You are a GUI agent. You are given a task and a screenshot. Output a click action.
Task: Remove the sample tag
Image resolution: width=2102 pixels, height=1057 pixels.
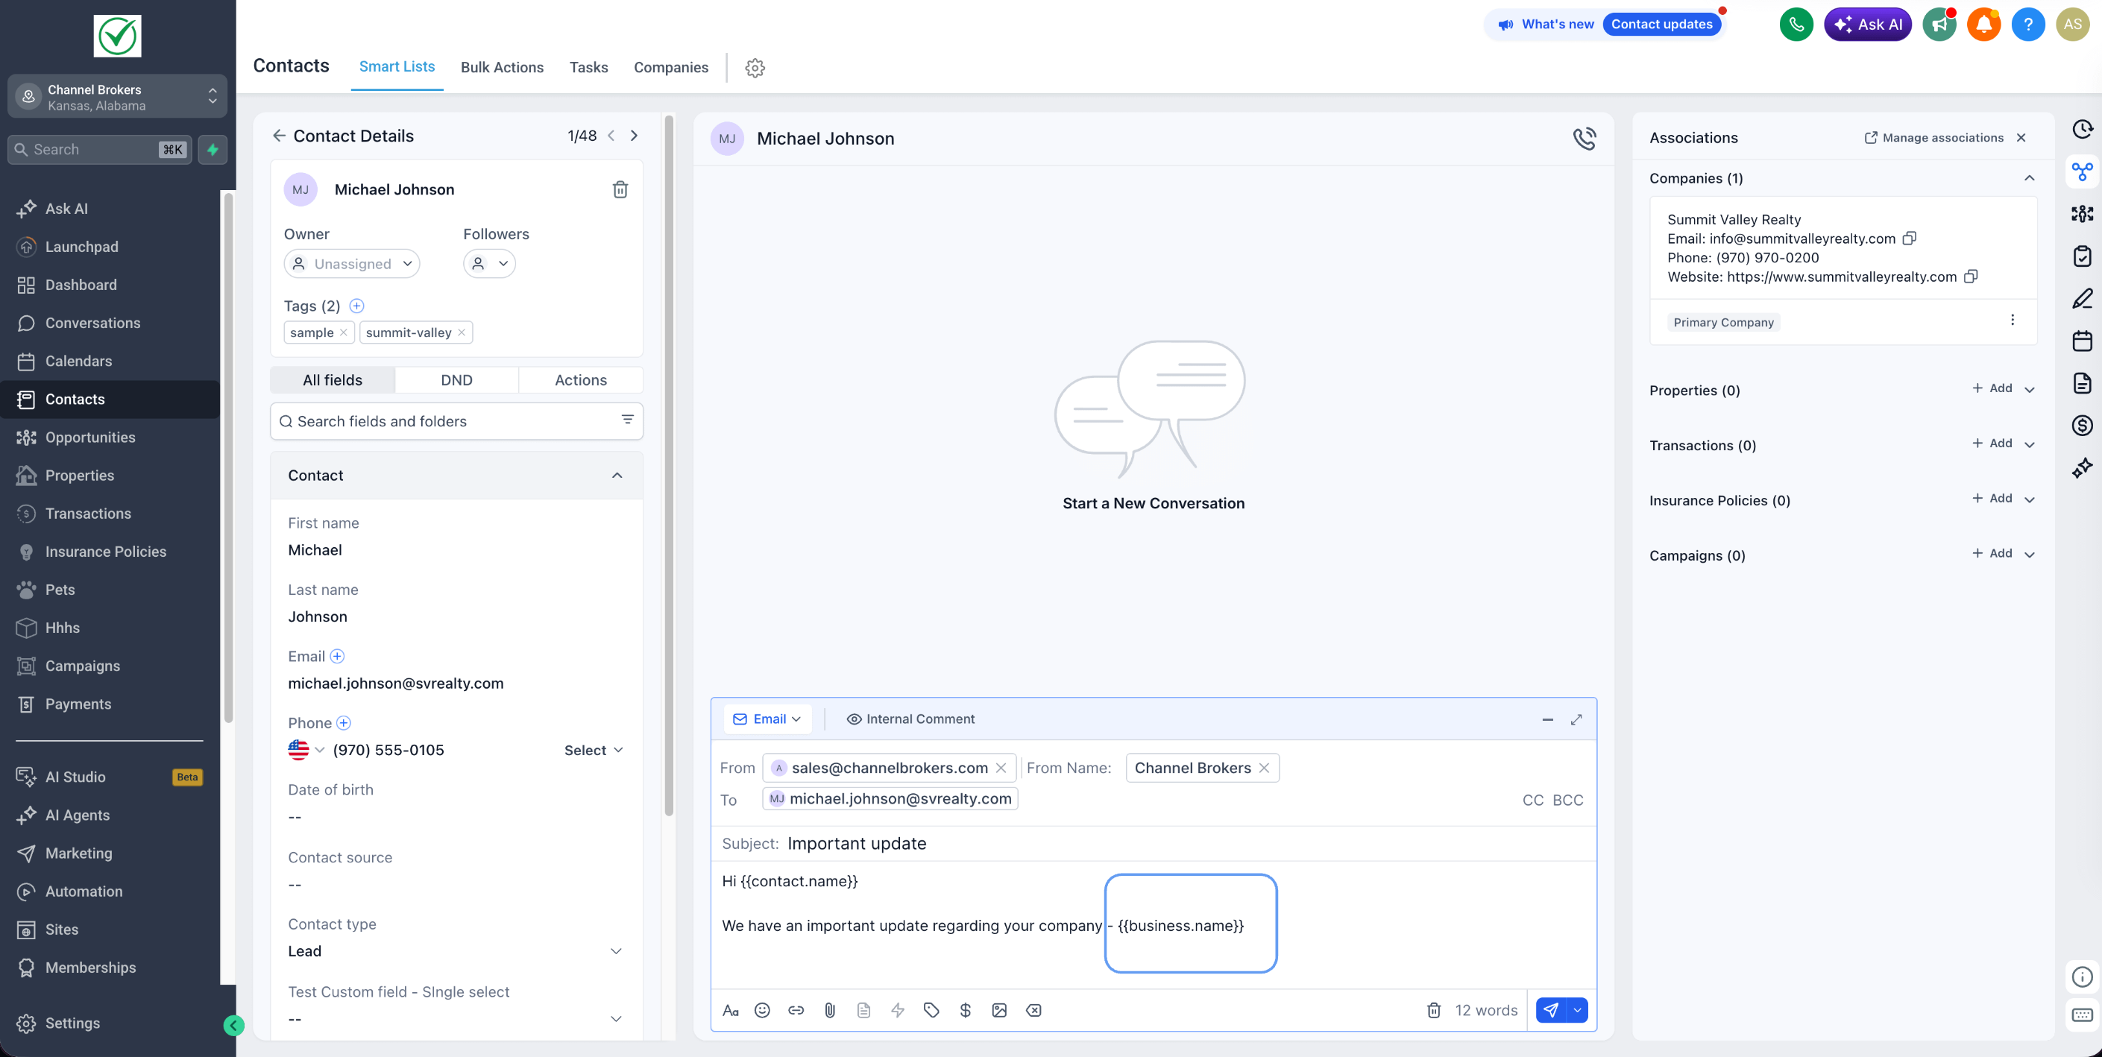(x=344, y=332)
